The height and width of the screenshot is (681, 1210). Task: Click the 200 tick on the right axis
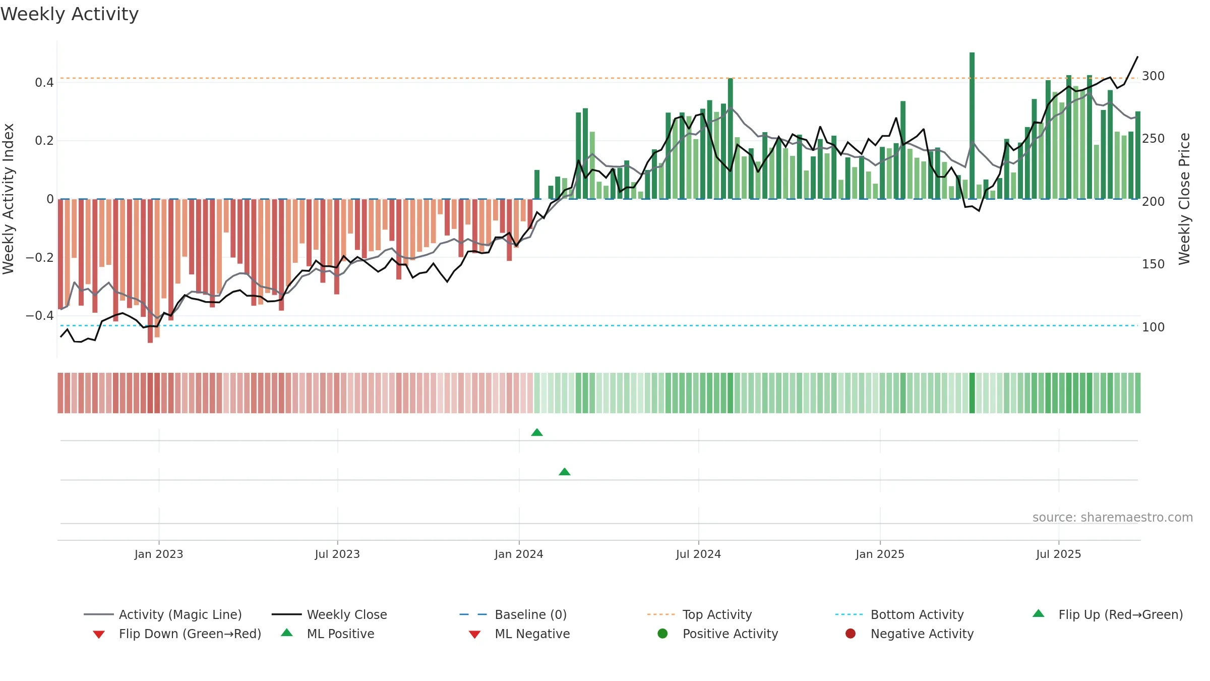tap(1154, 201)
